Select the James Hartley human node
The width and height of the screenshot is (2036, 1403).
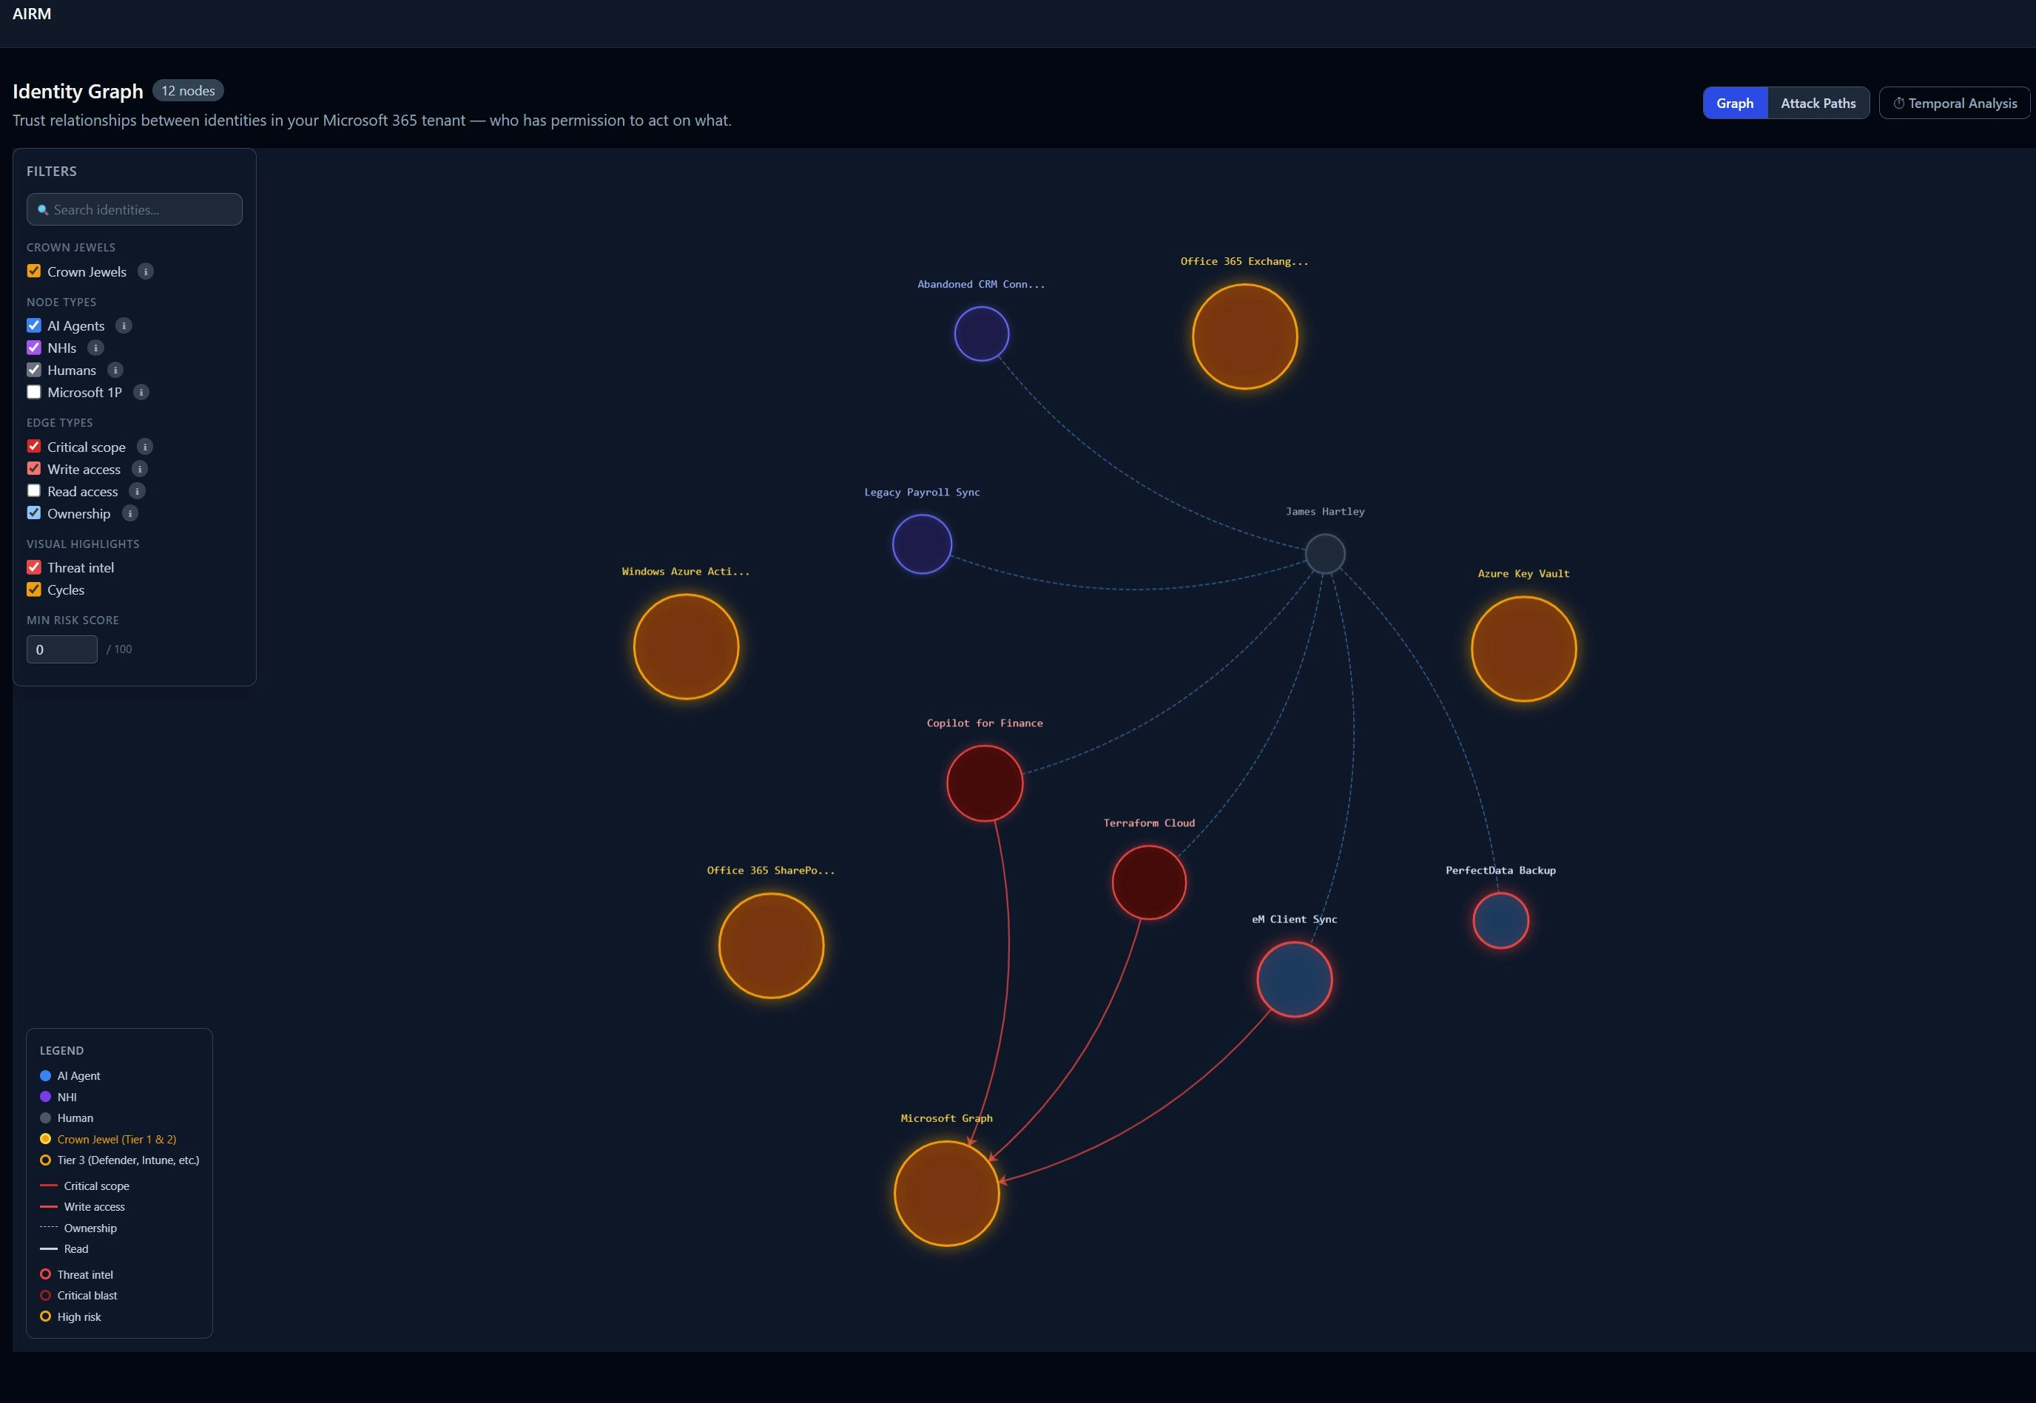tap(1325, 554)
